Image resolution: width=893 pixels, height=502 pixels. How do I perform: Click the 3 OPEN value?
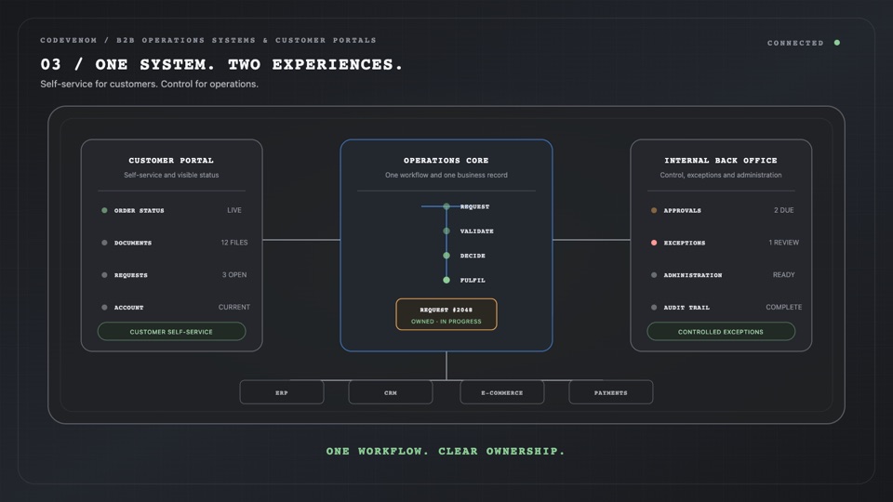point(234,275)
